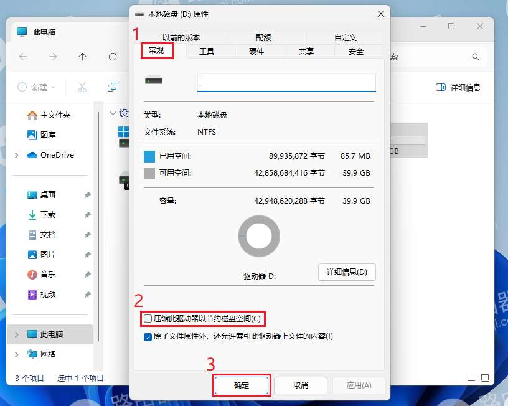
Task: Expand OneDrive in the sidebar
Action: (17, 155)
